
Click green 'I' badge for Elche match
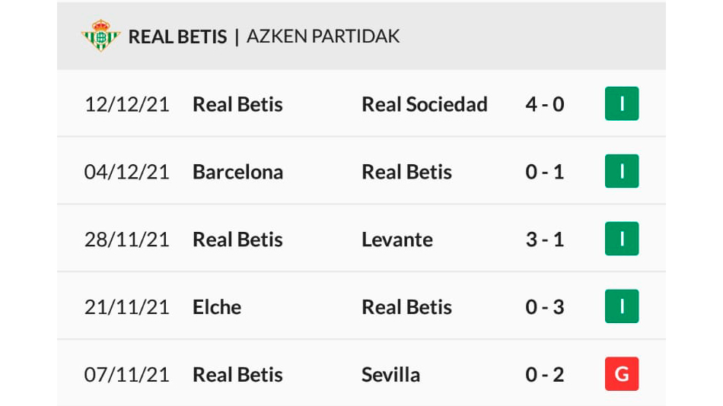pos(622,306)
